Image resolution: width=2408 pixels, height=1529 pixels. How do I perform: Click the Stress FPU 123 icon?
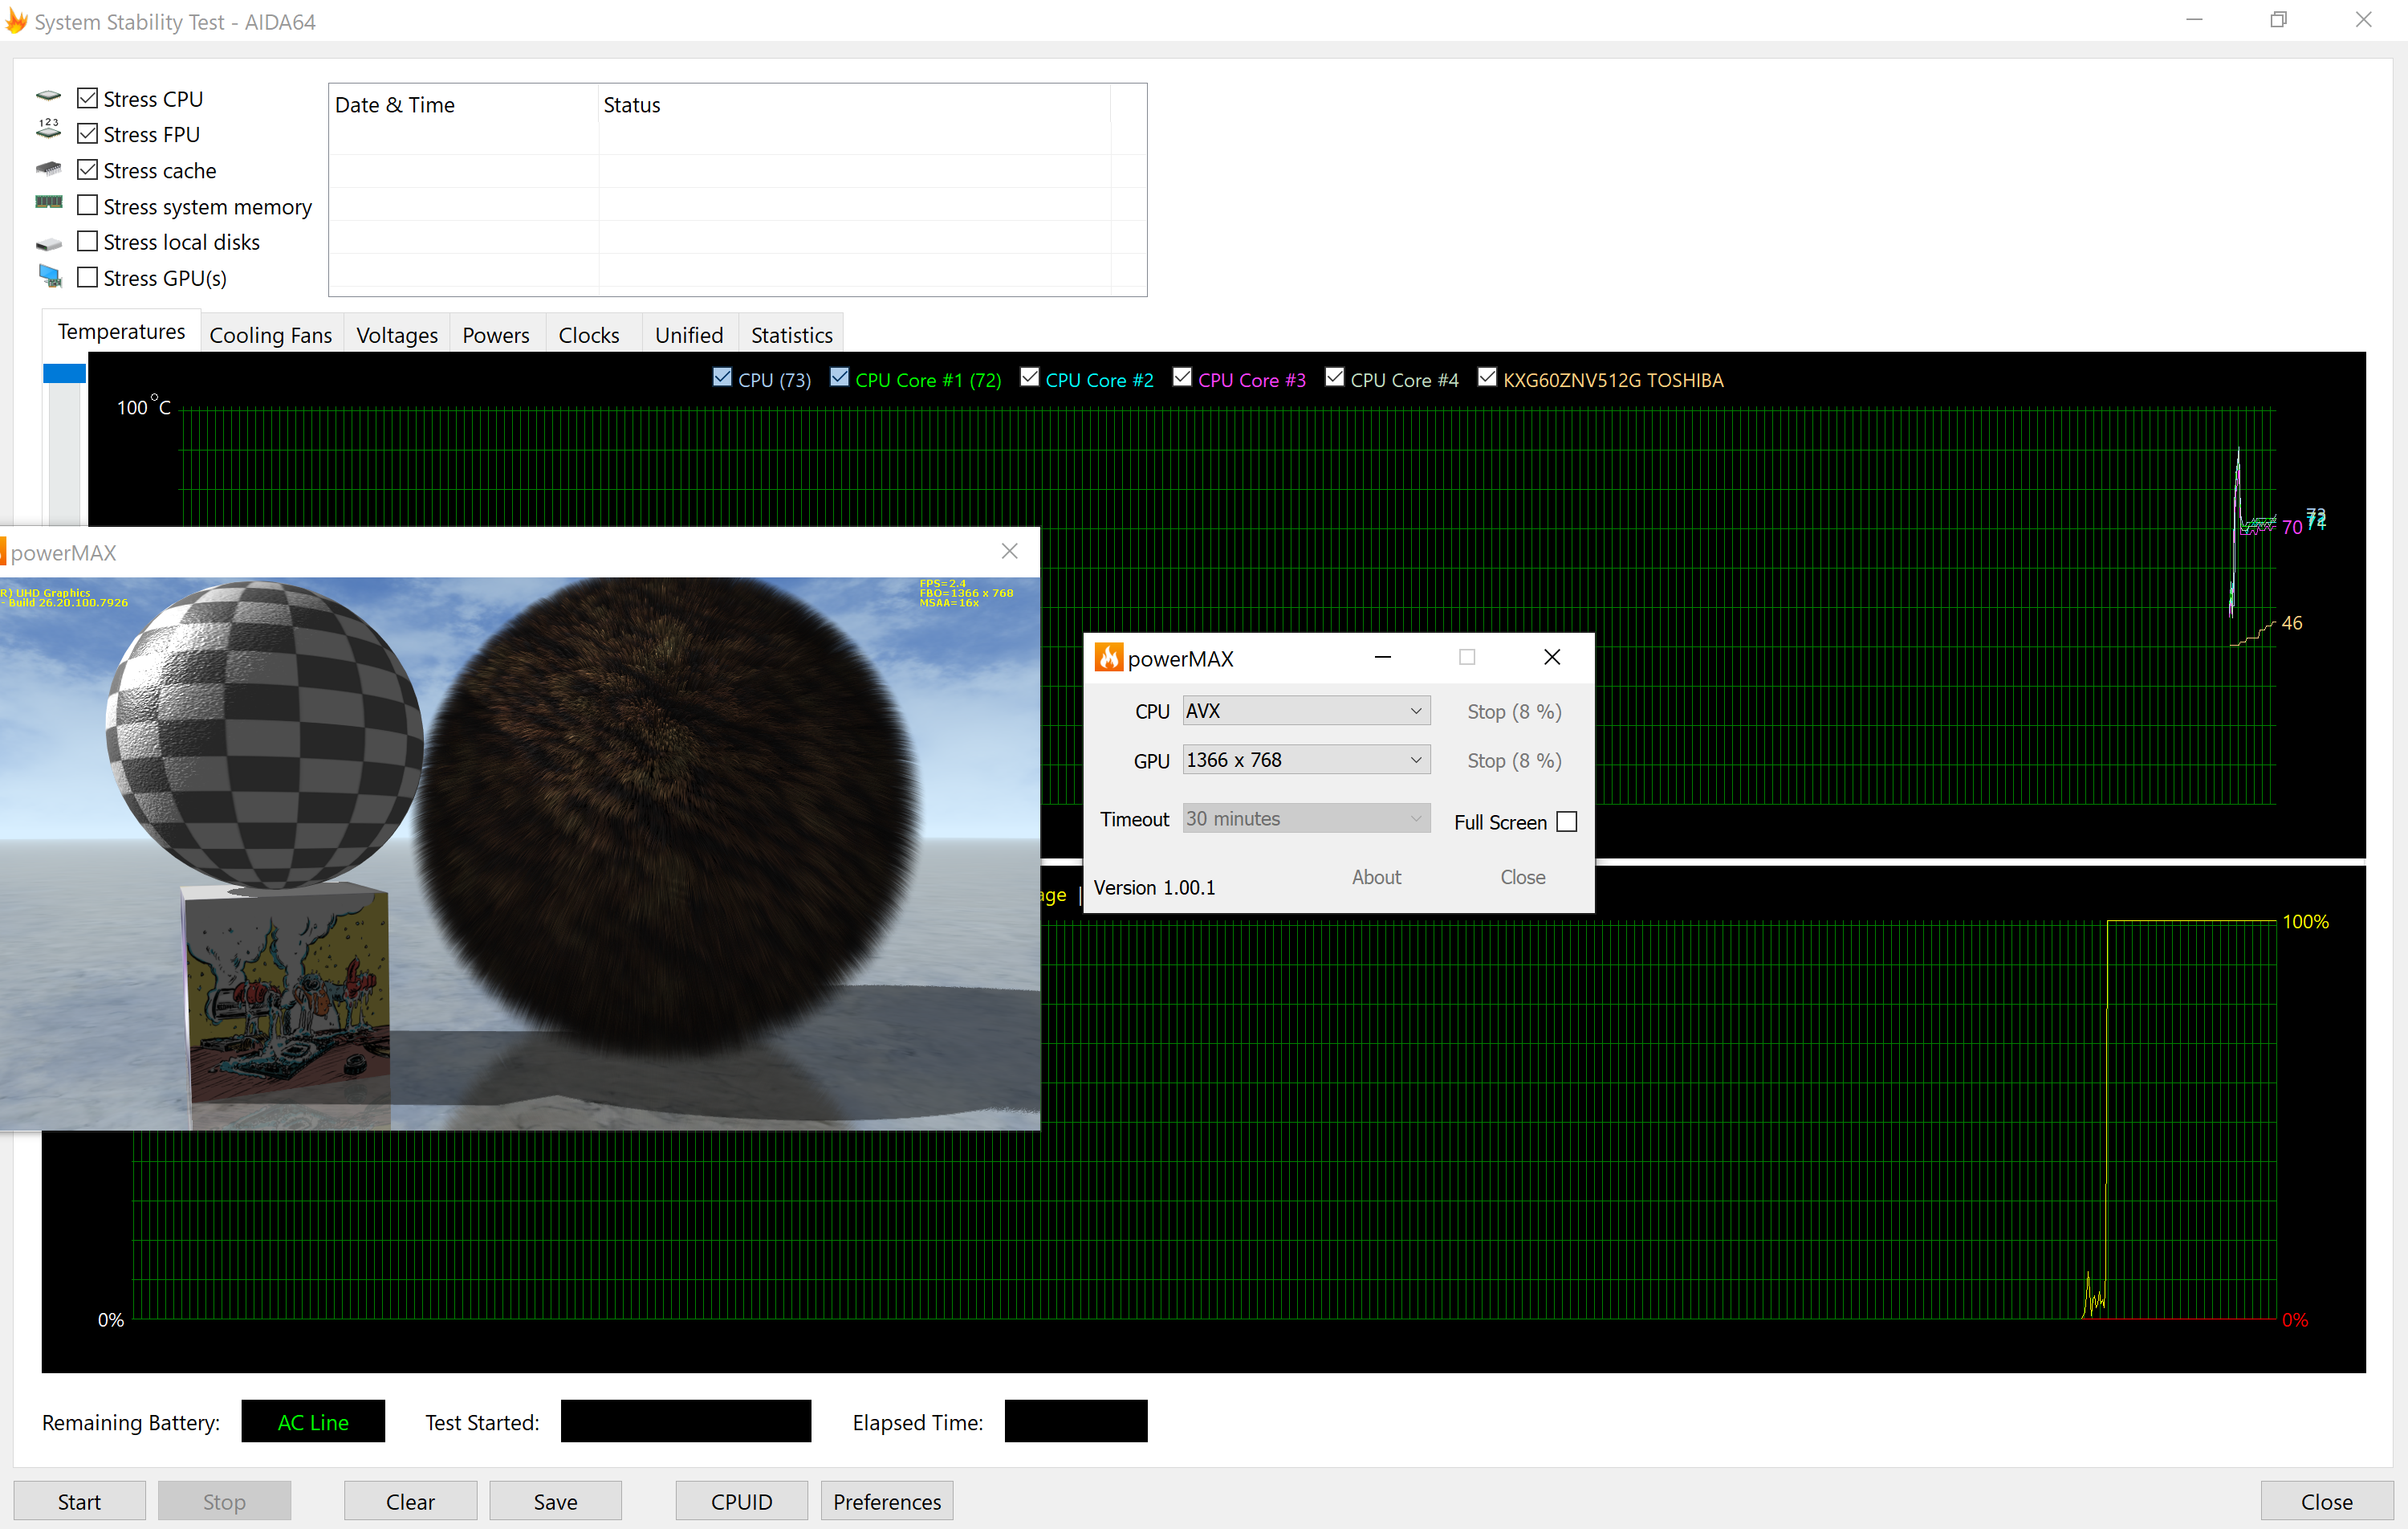pos(48,129)
